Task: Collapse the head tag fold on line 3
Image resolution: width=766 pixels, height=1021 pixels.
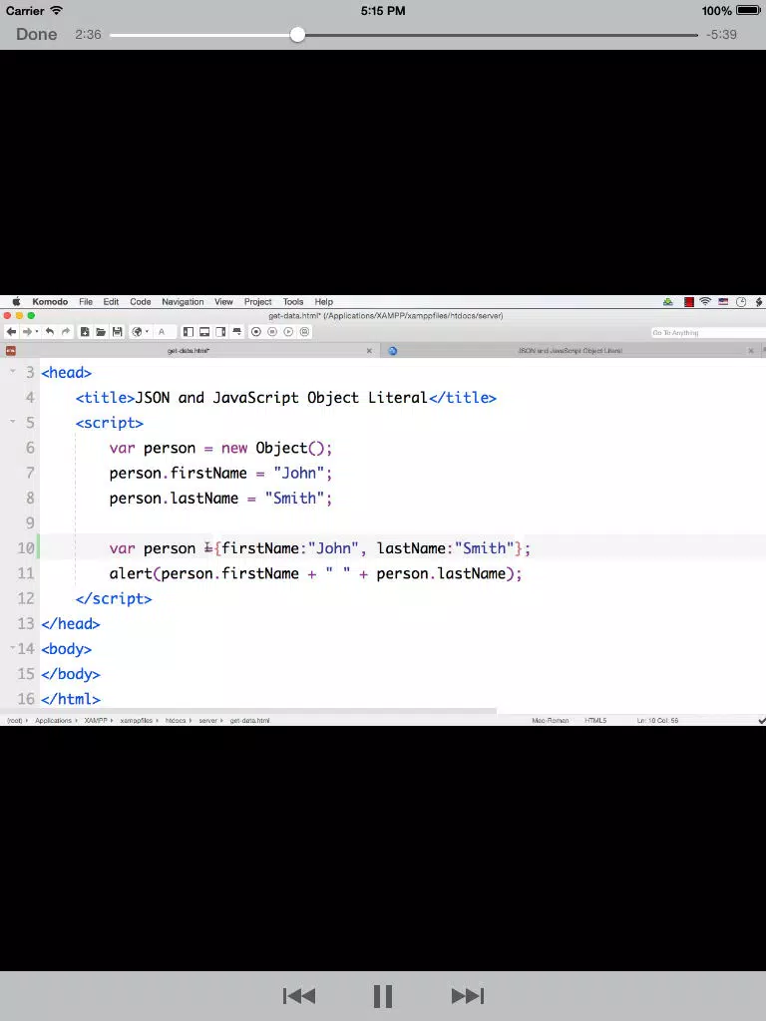Action: (x=12, y=371)
